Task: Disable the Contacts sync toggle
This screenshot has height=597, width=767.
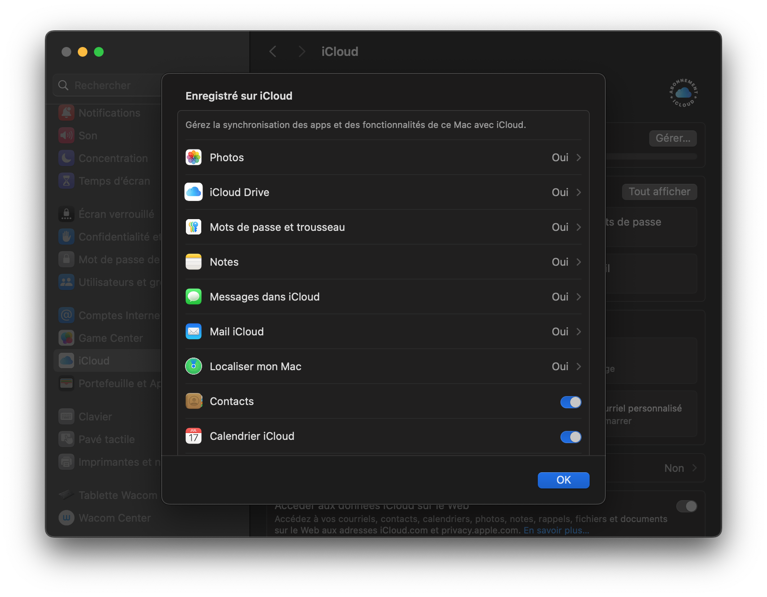Action: point(571,402)
